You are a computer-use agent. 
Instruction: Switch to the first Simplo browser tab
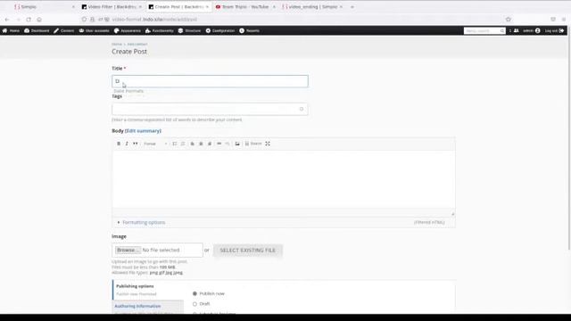(44, 6)
